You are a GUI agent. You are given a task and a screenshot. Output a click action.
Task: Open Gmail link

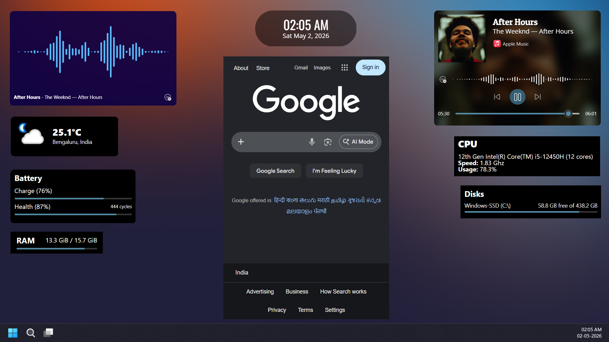click(301, 68)
